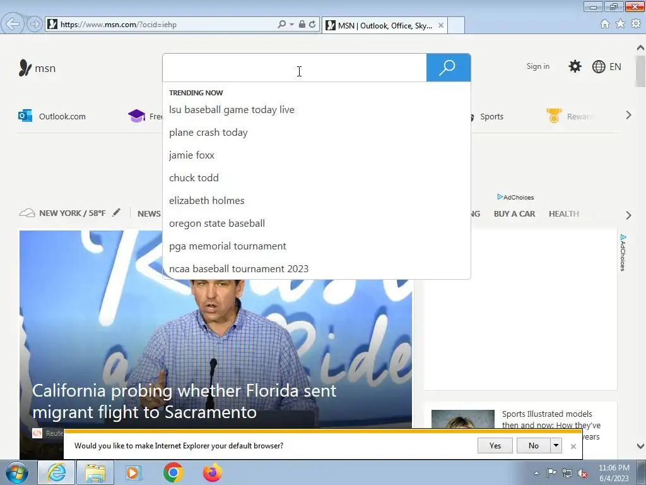Screen dimensions: 646x485
Task: Click No on default browser prompt
Action: (534, 445)
